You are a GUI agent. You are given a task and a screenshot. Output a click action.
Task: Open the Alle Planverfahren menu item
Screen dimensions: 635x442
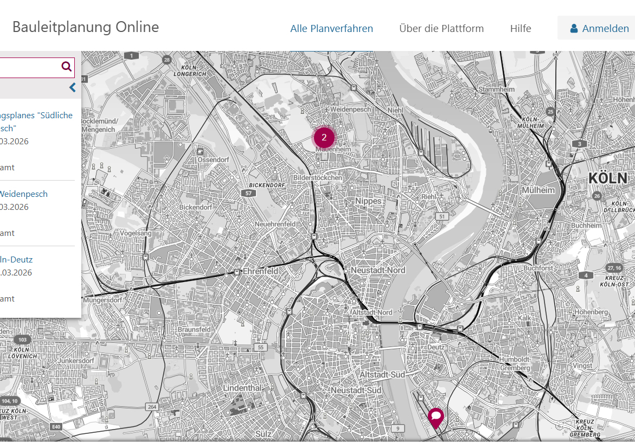(x=331, y=29)
